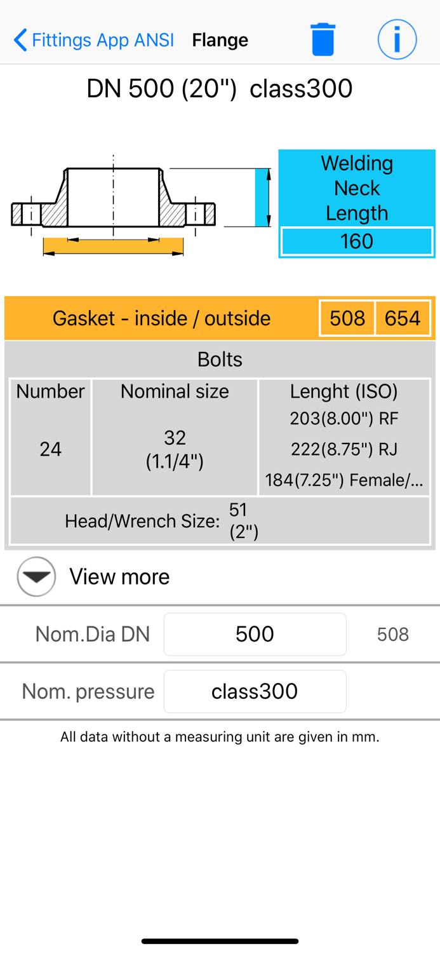440x953 pixels.
Task: Tap the trash icon to clear data
Action: point(323,39)
